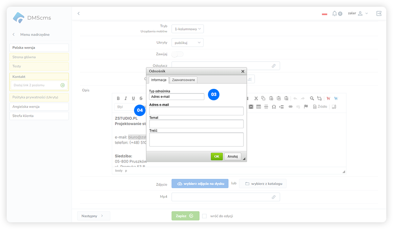Insert a horizontal line

[x=266, y=107]
